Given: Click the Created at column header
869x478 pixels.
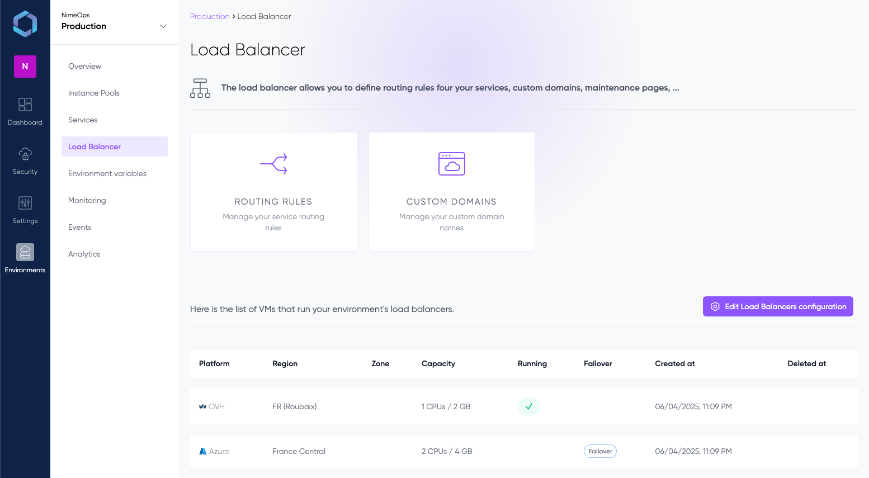Looking at the screenshot, I should pyautogui.click(x=675, y=363).
